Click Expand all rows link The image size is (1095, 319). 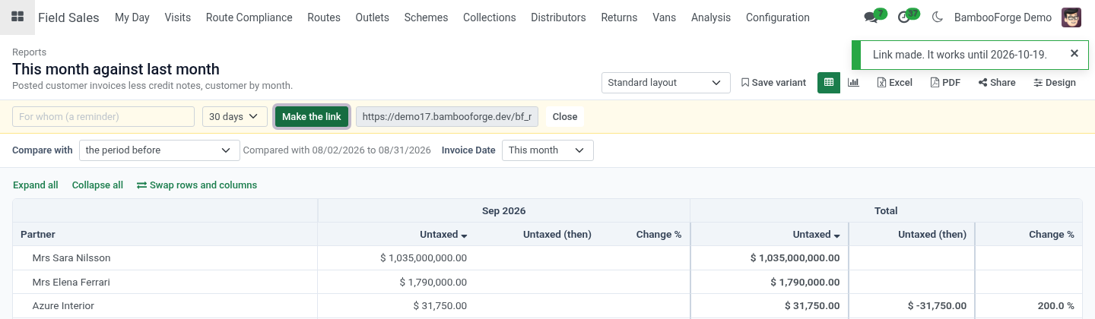pyautogui.click(x=36, y=185)
